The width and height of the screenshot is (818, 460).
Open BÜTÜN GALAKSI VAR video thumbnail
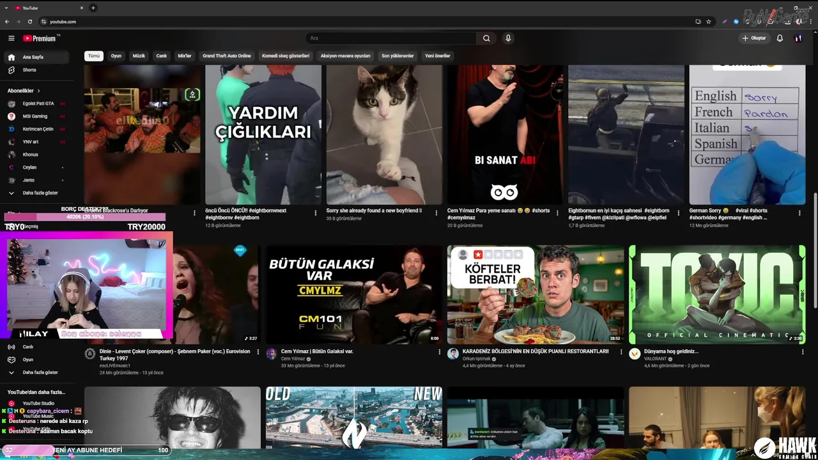pos(353,295)
